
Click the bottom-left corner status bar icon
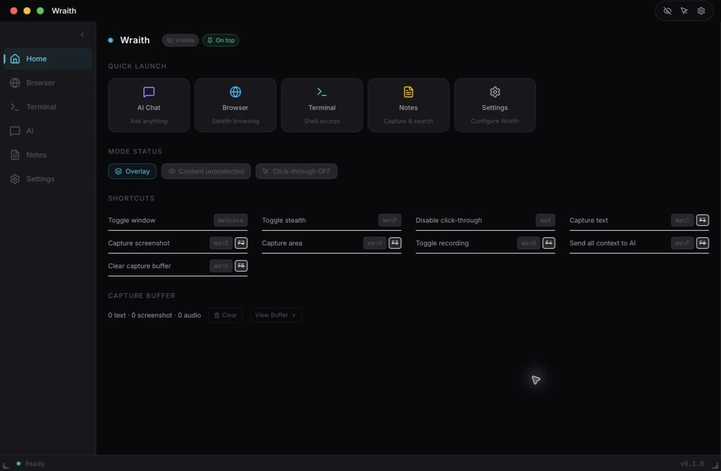click(x=6, y=465)
